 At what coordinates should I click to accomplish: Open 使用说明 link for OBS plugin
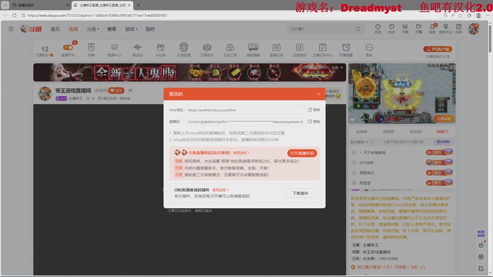(x=220, y=190)
